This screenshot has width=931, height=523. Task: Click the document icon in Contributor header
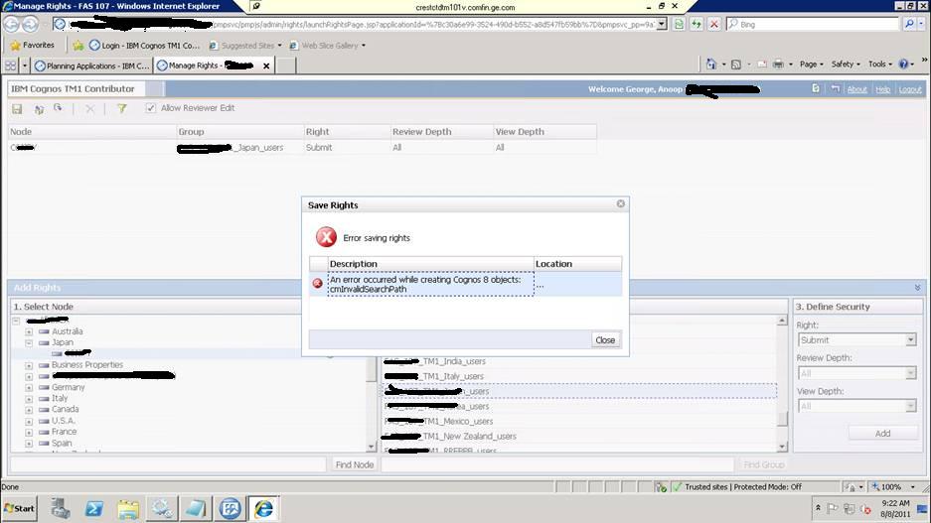tap(815, 88)
